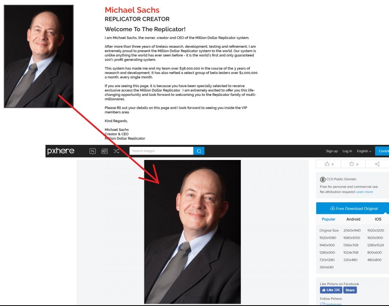Select the Popular sizes tab

(328, 219)
